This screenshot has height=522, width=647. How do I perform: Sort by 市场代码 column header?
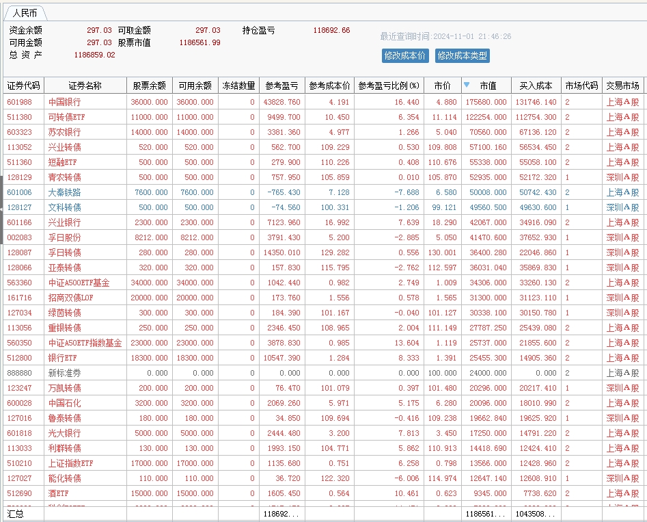click(x=581, y=86)
